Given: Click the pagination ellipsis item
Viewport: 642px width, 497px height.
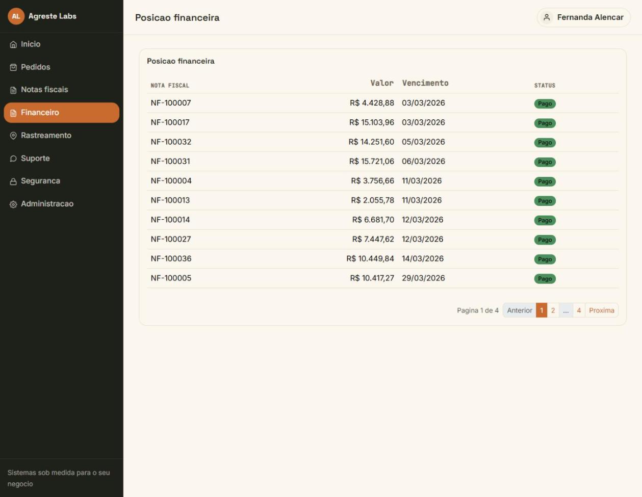Looking at the screenshot, I should (566, 310).
